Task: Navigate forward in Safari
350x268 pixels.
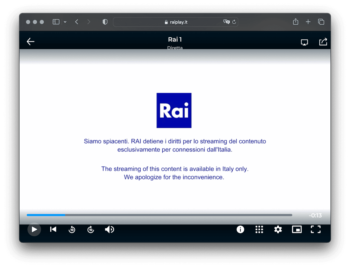Action: coord(89,22)
